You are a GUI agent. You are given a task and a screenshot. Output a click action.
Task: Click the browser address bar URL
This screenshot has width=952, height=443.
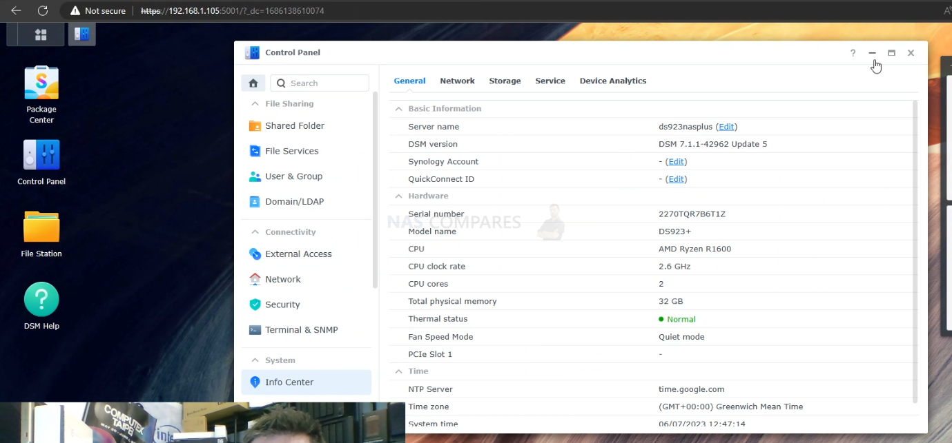(x=233, y=11)
